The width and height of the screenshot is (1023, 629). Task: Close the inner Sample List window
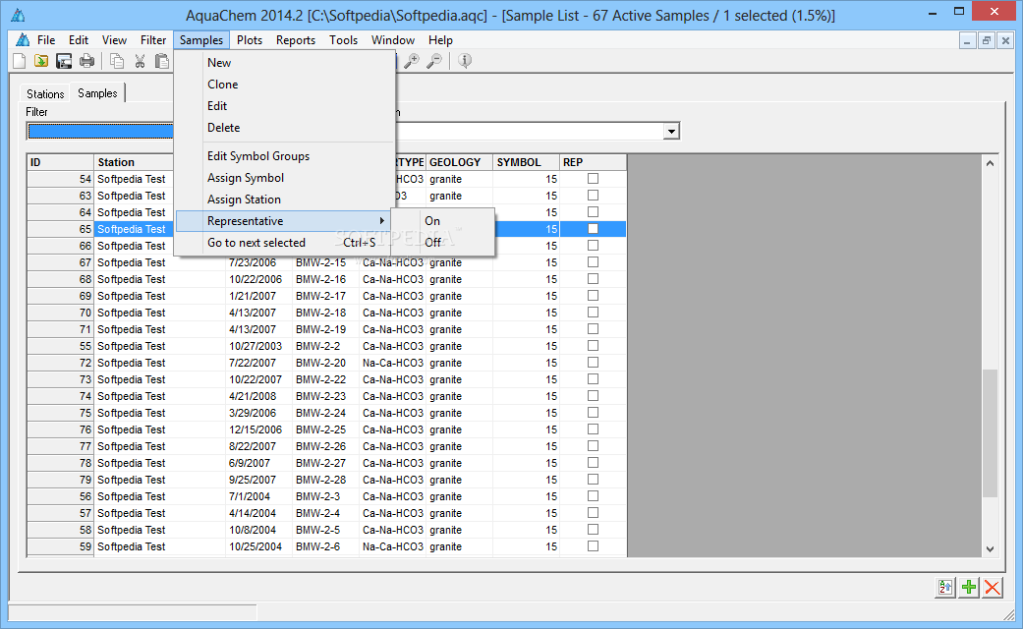tap(1005, 40)
